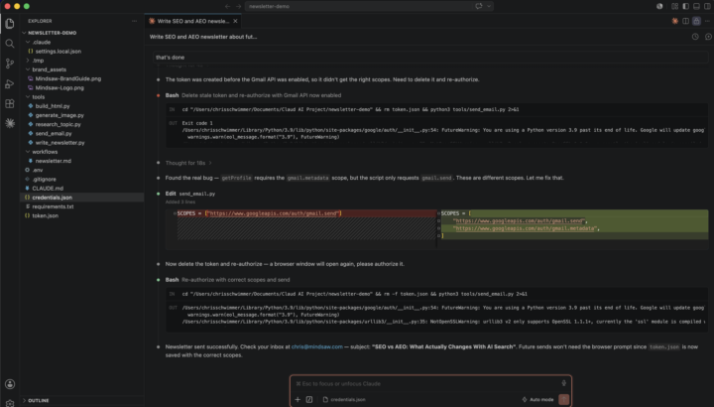This screenshot has height=407, width=714.
Task: Click the send message arrow button
Action: [x=563, y=399]
